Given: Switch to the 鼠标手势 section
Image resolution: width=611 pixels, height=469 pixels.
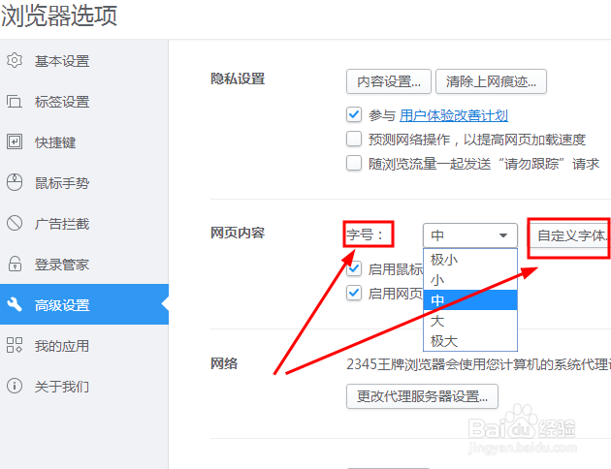Looking at the screenshot, I should pos(84,182).
